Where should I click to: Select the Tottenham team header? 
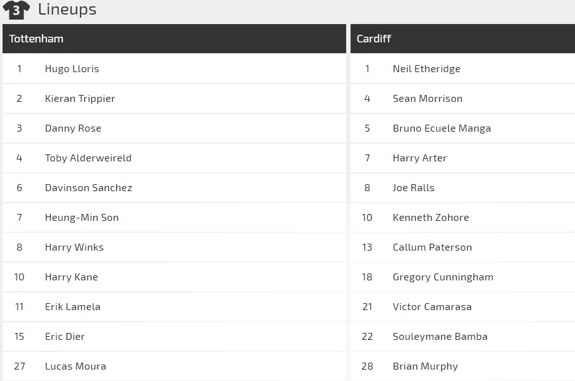[36, 39]
